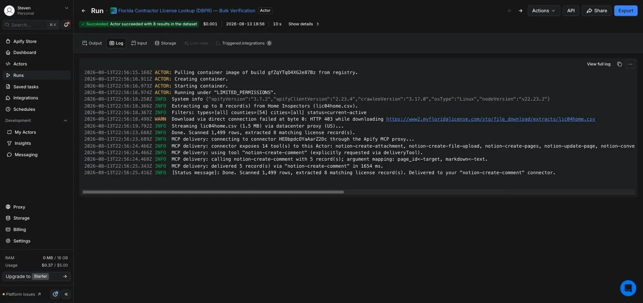Switch to the Output tab

(x=92, y=43)
